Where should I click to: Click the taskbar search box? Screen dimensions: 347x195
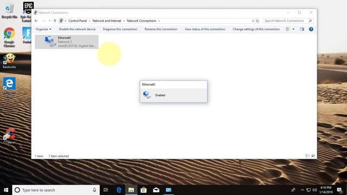pos(56,190)
